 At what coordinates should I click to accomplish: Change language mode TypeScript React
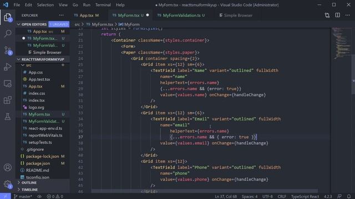305,197
